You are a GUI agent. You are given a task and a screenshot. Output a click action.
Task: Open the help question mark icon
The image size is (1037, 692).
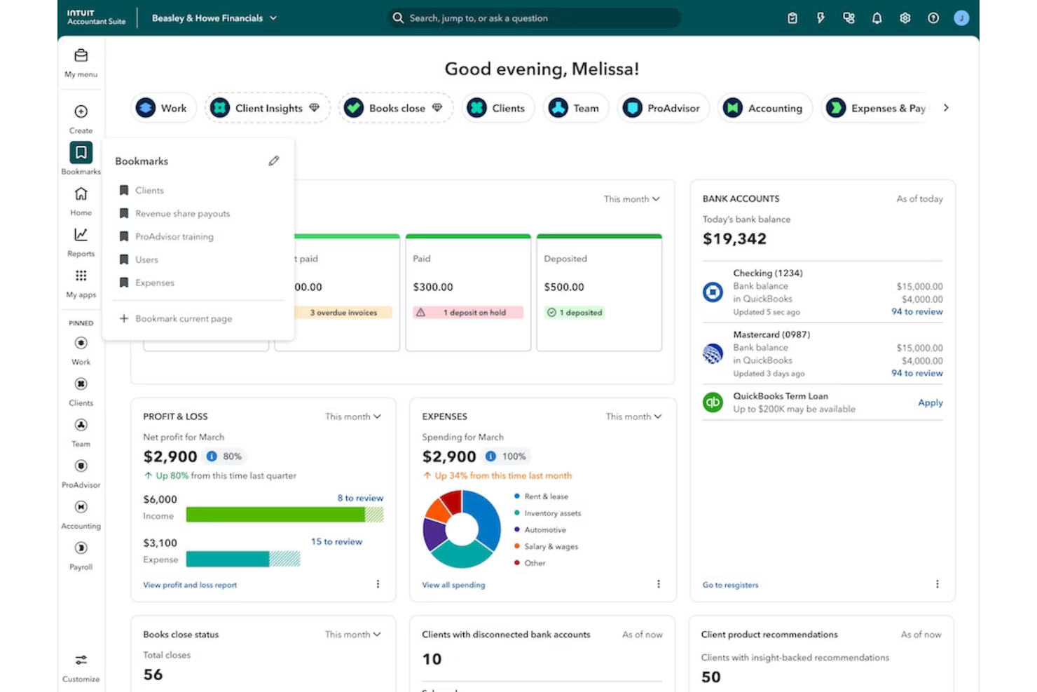point(933,18)
